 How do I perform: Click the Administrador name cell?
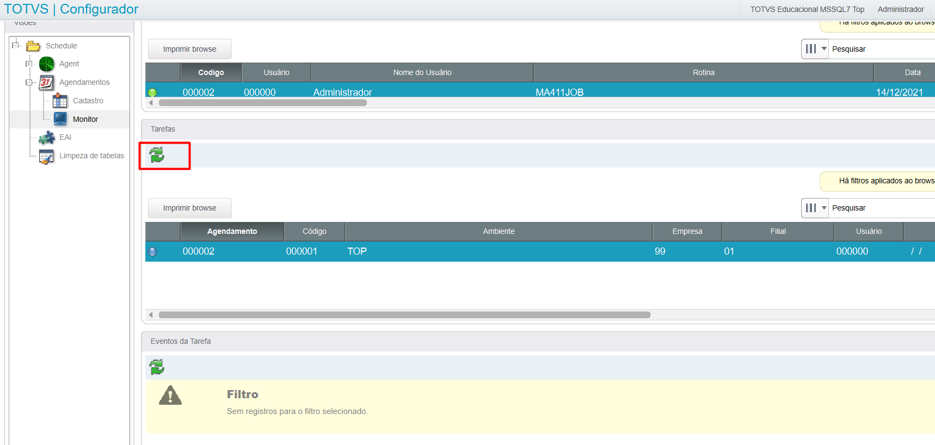point(343,92)
